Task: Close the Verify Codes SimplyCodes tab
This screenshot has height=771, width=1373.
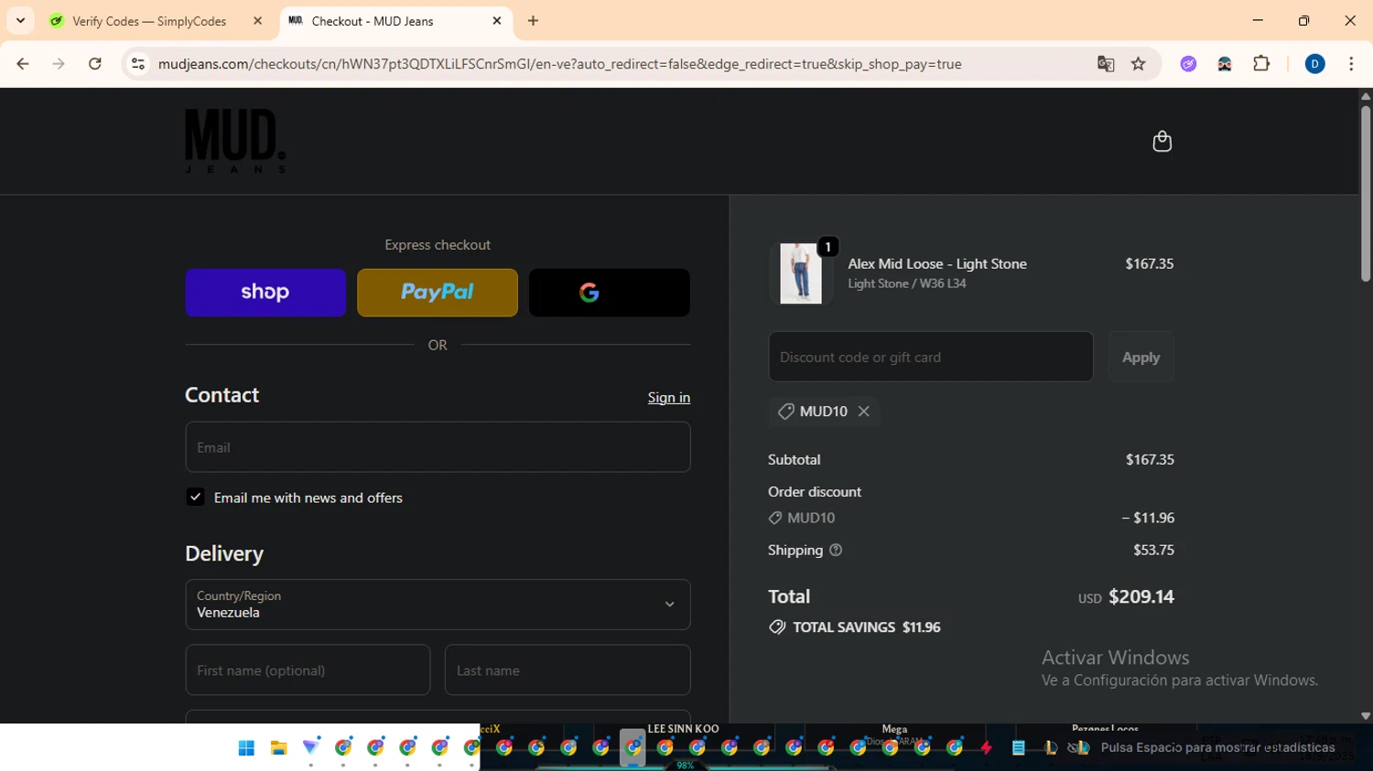Action: 257,21
